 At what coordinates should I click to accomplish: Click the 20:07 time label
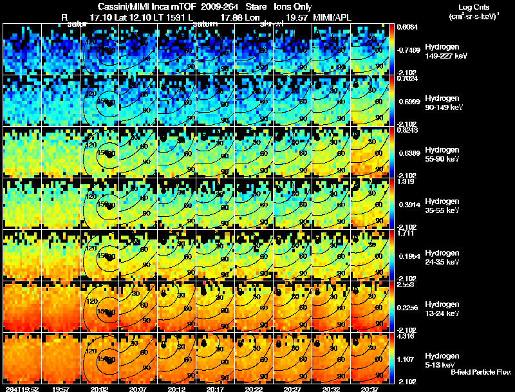coord(138,389)
